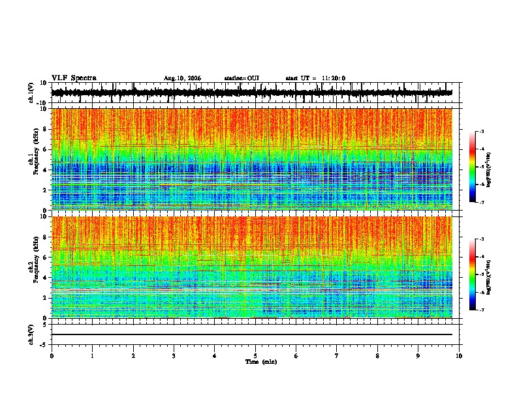Click the station label in the header
The image size is (517, 399).
(x=242, y=78)
